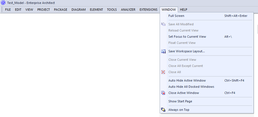Toggle the Always on Top option
The width and height of the screenshot is (258, 117).
point(207,110)
